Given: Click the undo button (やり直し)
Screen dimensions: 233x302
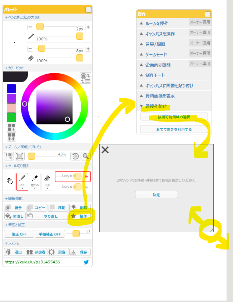Looking at the screenshot, I should coord(48,216).
